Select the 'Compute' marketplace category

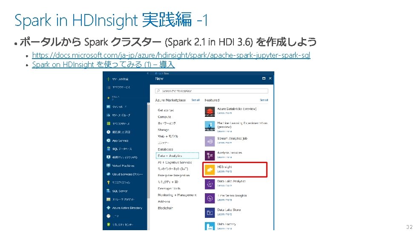pos(164,117)
